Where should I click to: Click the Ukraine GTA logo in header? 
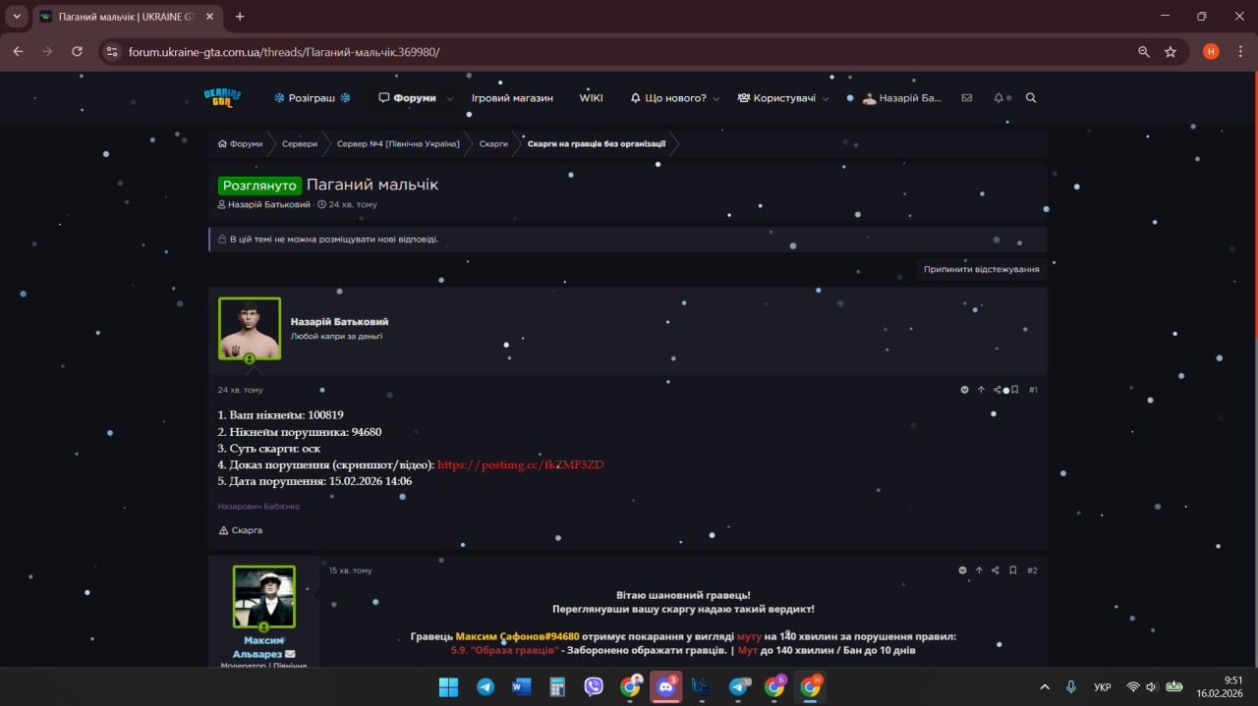pyautogui.click(x=222, y=97)
